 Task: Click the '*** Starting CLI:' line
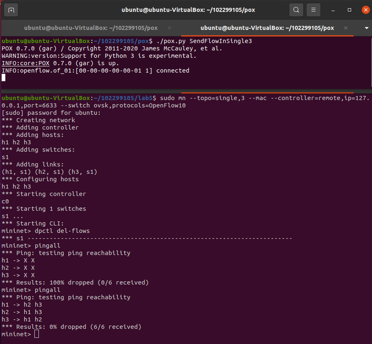pos(33,223)
